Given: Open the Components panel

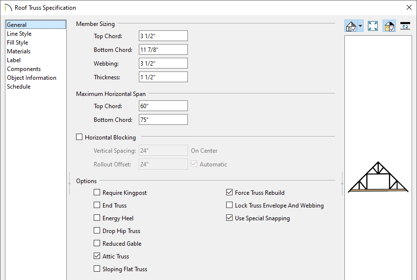Looking at the screenshot, I should tap(24, 69).
